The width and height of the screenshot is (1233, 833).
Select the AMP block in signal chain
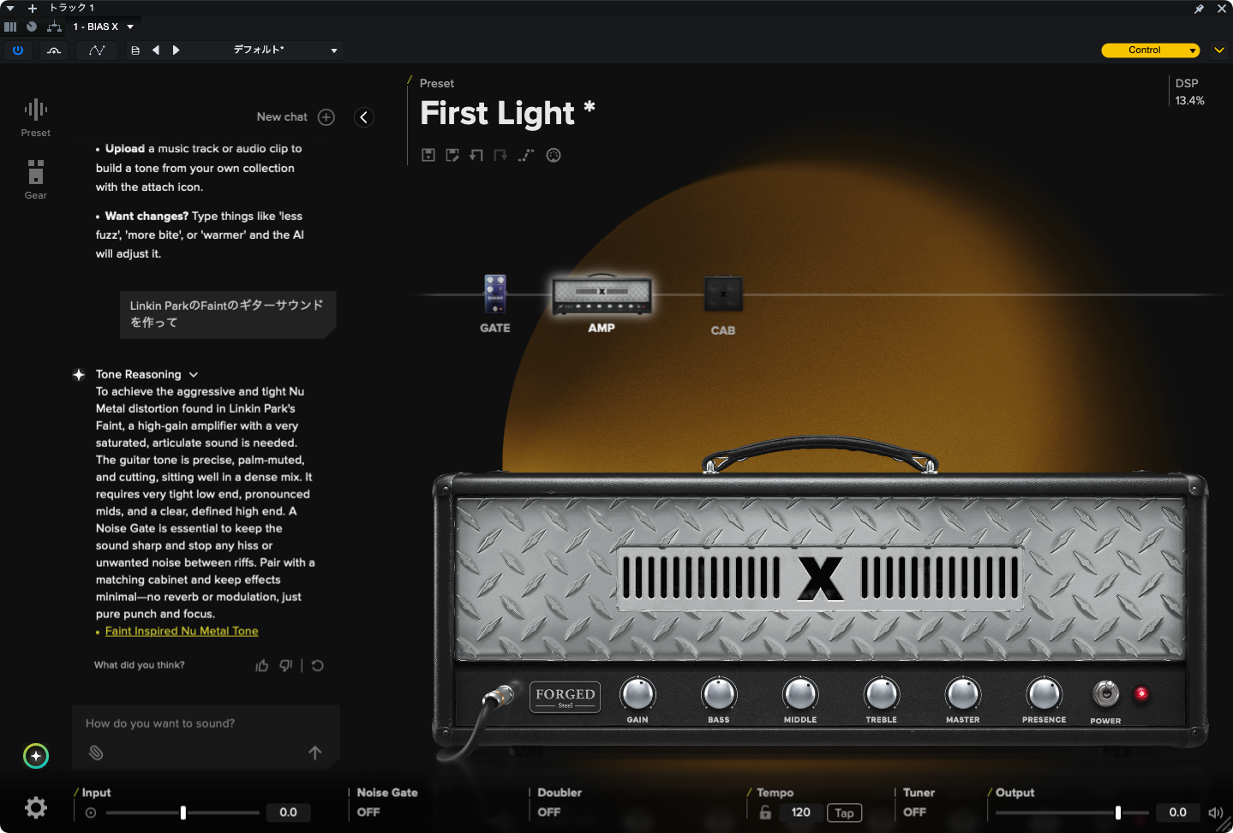(602, 295)
